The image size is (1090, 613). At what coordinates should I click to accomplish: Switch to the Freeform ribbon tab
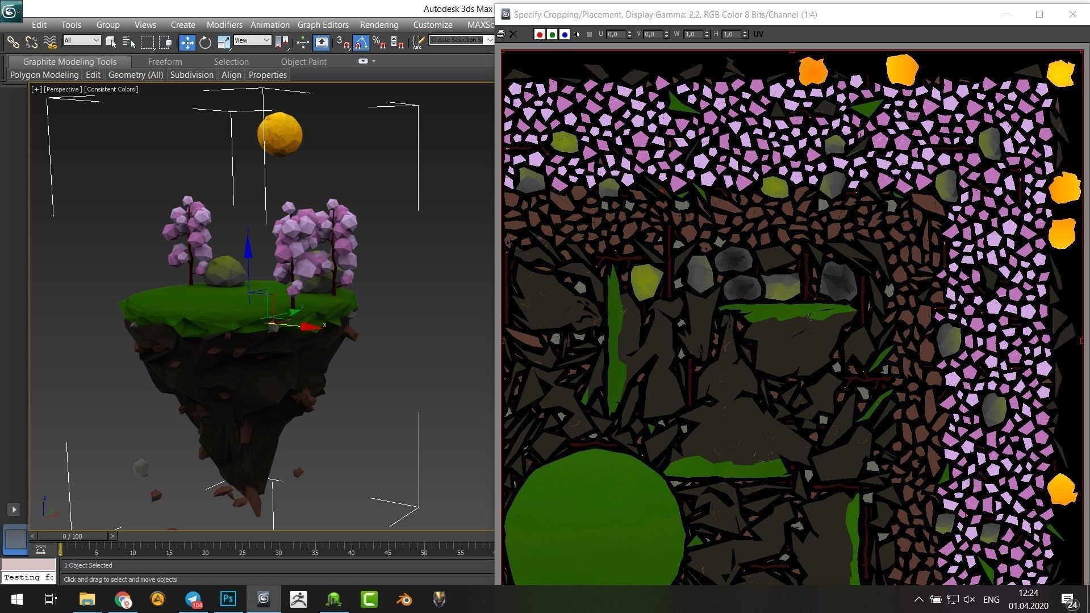pyautogui.click(x=165, y=61)
